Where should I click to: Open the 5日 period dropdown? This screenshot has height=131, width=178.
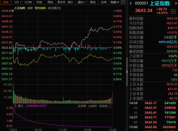[18, 2]
